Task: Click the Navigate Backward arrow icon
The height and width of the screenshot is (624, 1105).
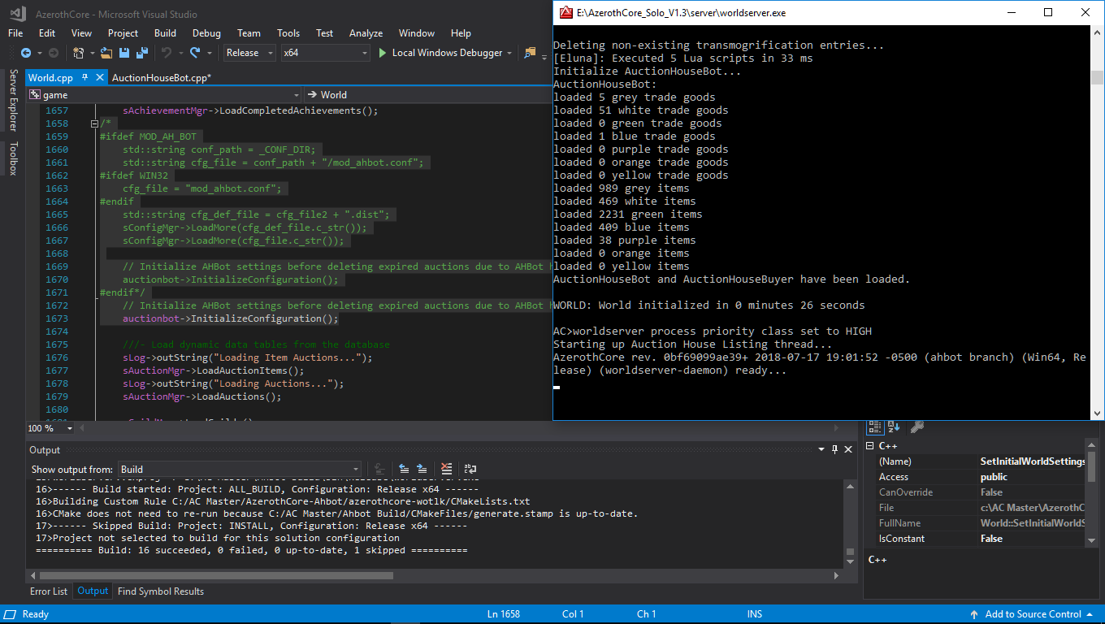Action: point(27,53)
